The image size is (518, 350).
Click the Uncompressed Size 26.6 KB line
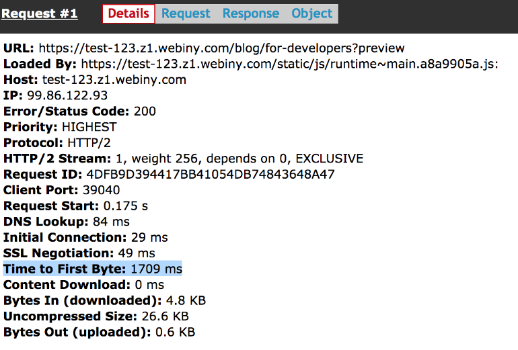(x=96, y=316)
